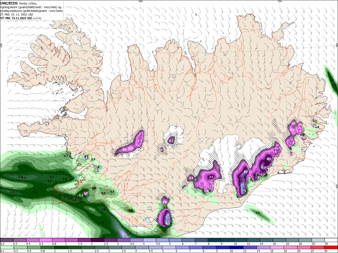Select the deep navy blue 10–12 swatch in the lower legend row
The height and width of the screenshot is (253, 338).
pos(236,247)
